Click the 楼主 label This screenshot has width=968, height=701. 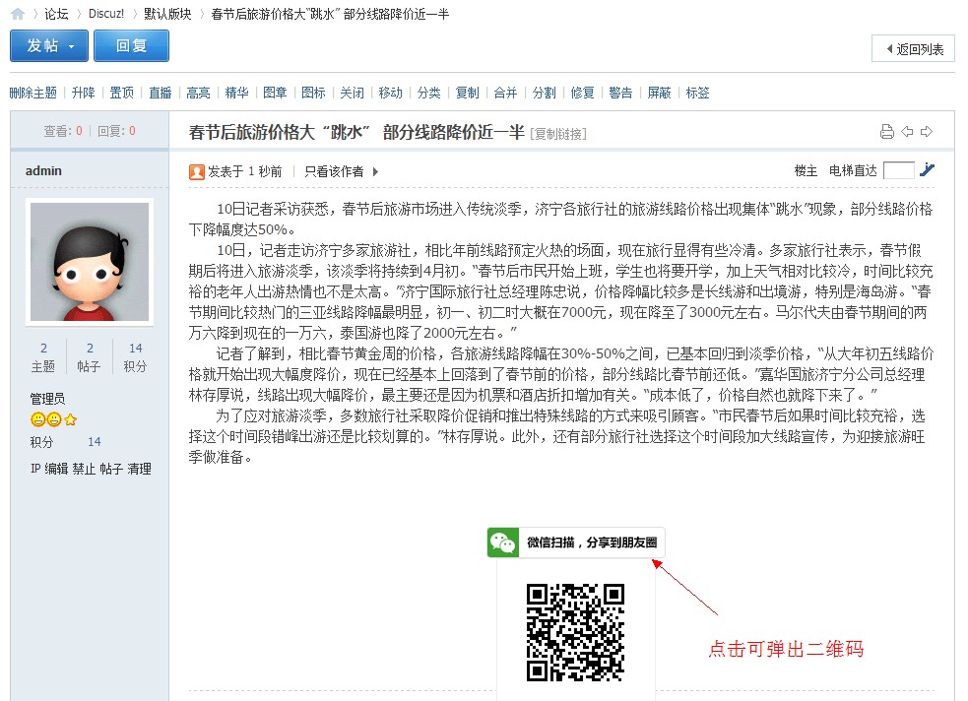click(805, 171)
